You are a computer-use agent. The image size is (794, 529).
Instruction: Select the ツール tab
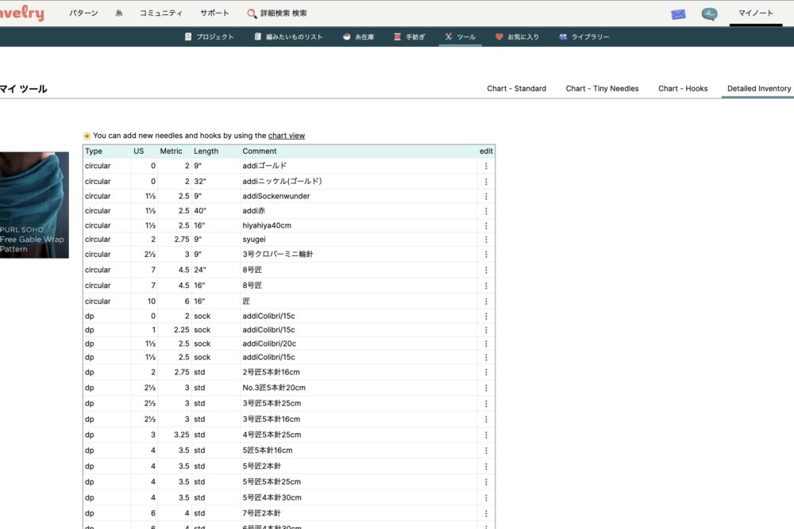461,37
